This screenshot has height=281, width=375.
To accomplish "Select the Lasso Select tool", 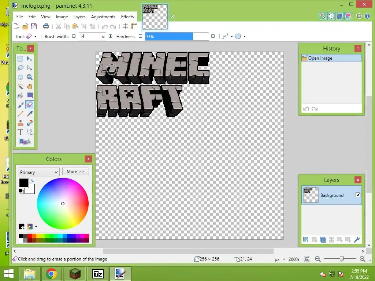I will (21, 68).
